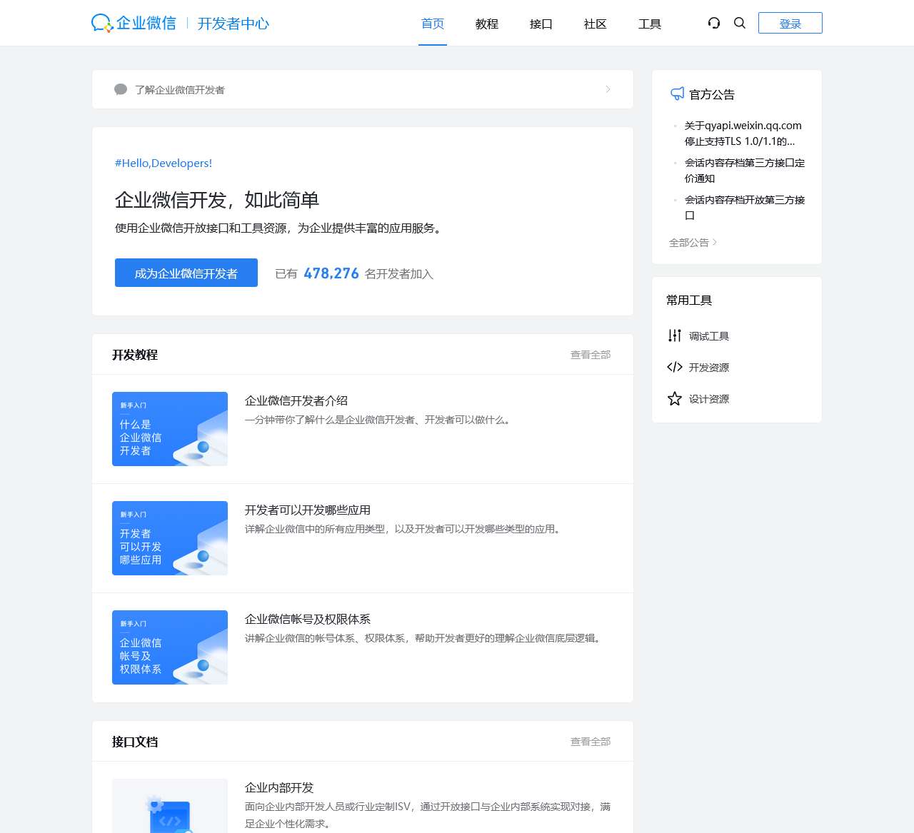
Task: Click the 详解企业微信中的所有应用类型 description
Action: [x=404, y=529]
